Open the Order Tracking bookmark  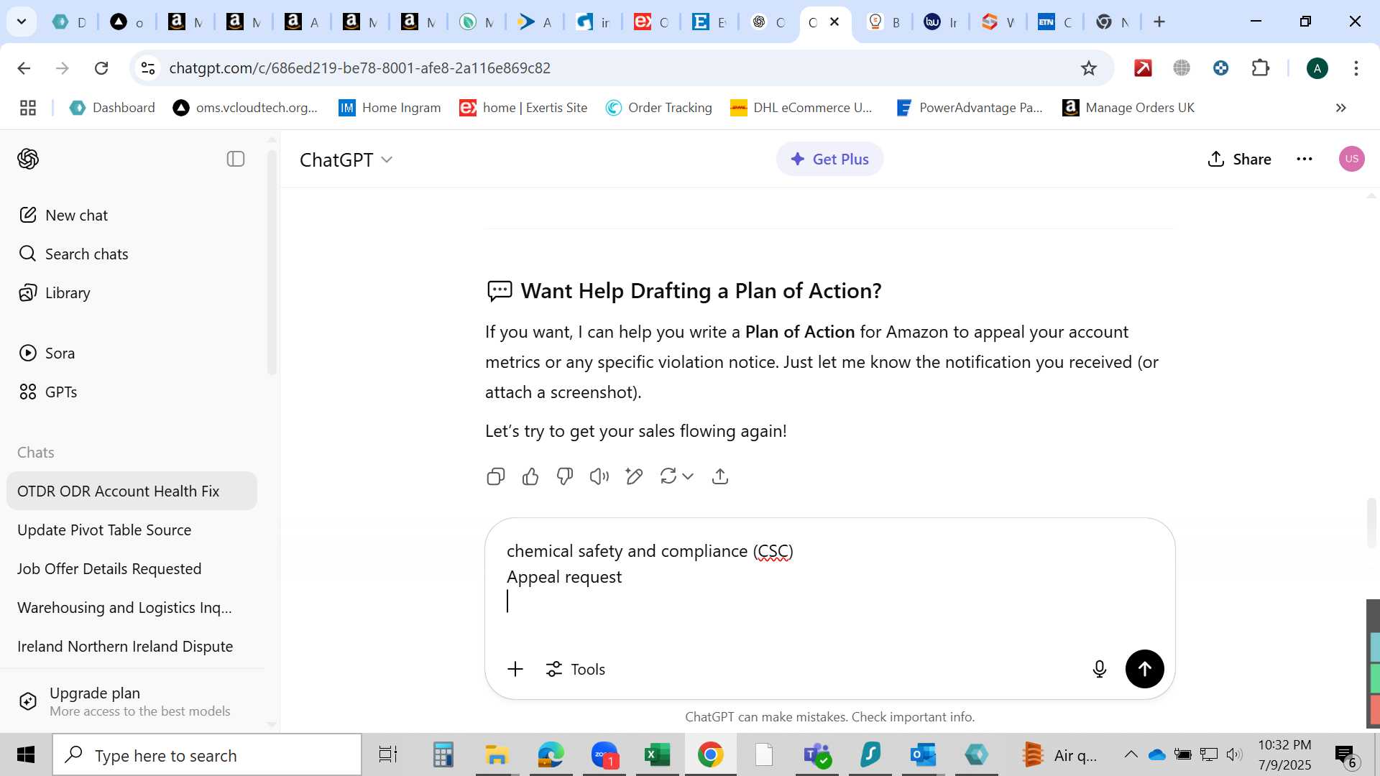tap(658, 108)
